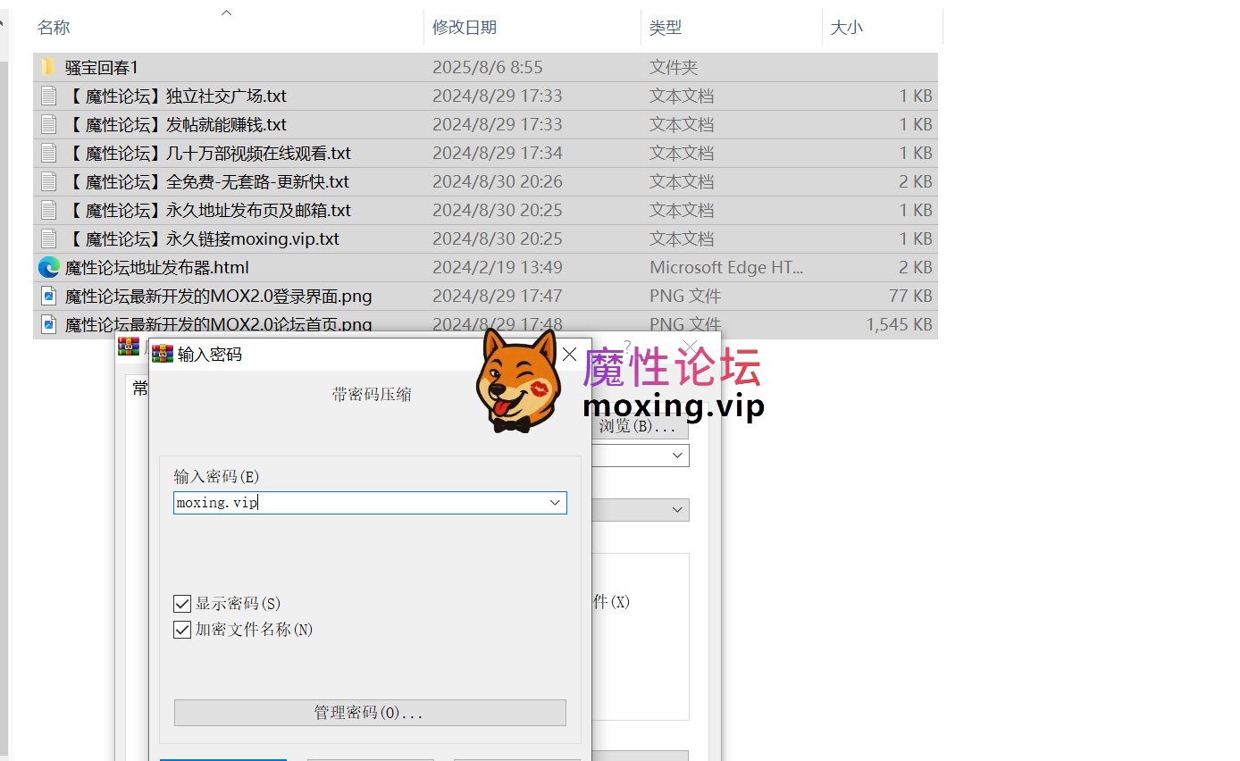Image resolution: width=1240 pixels, height=761 pixels.
Task: Click the date 2024/8/29 17:34
Action: 498,154
